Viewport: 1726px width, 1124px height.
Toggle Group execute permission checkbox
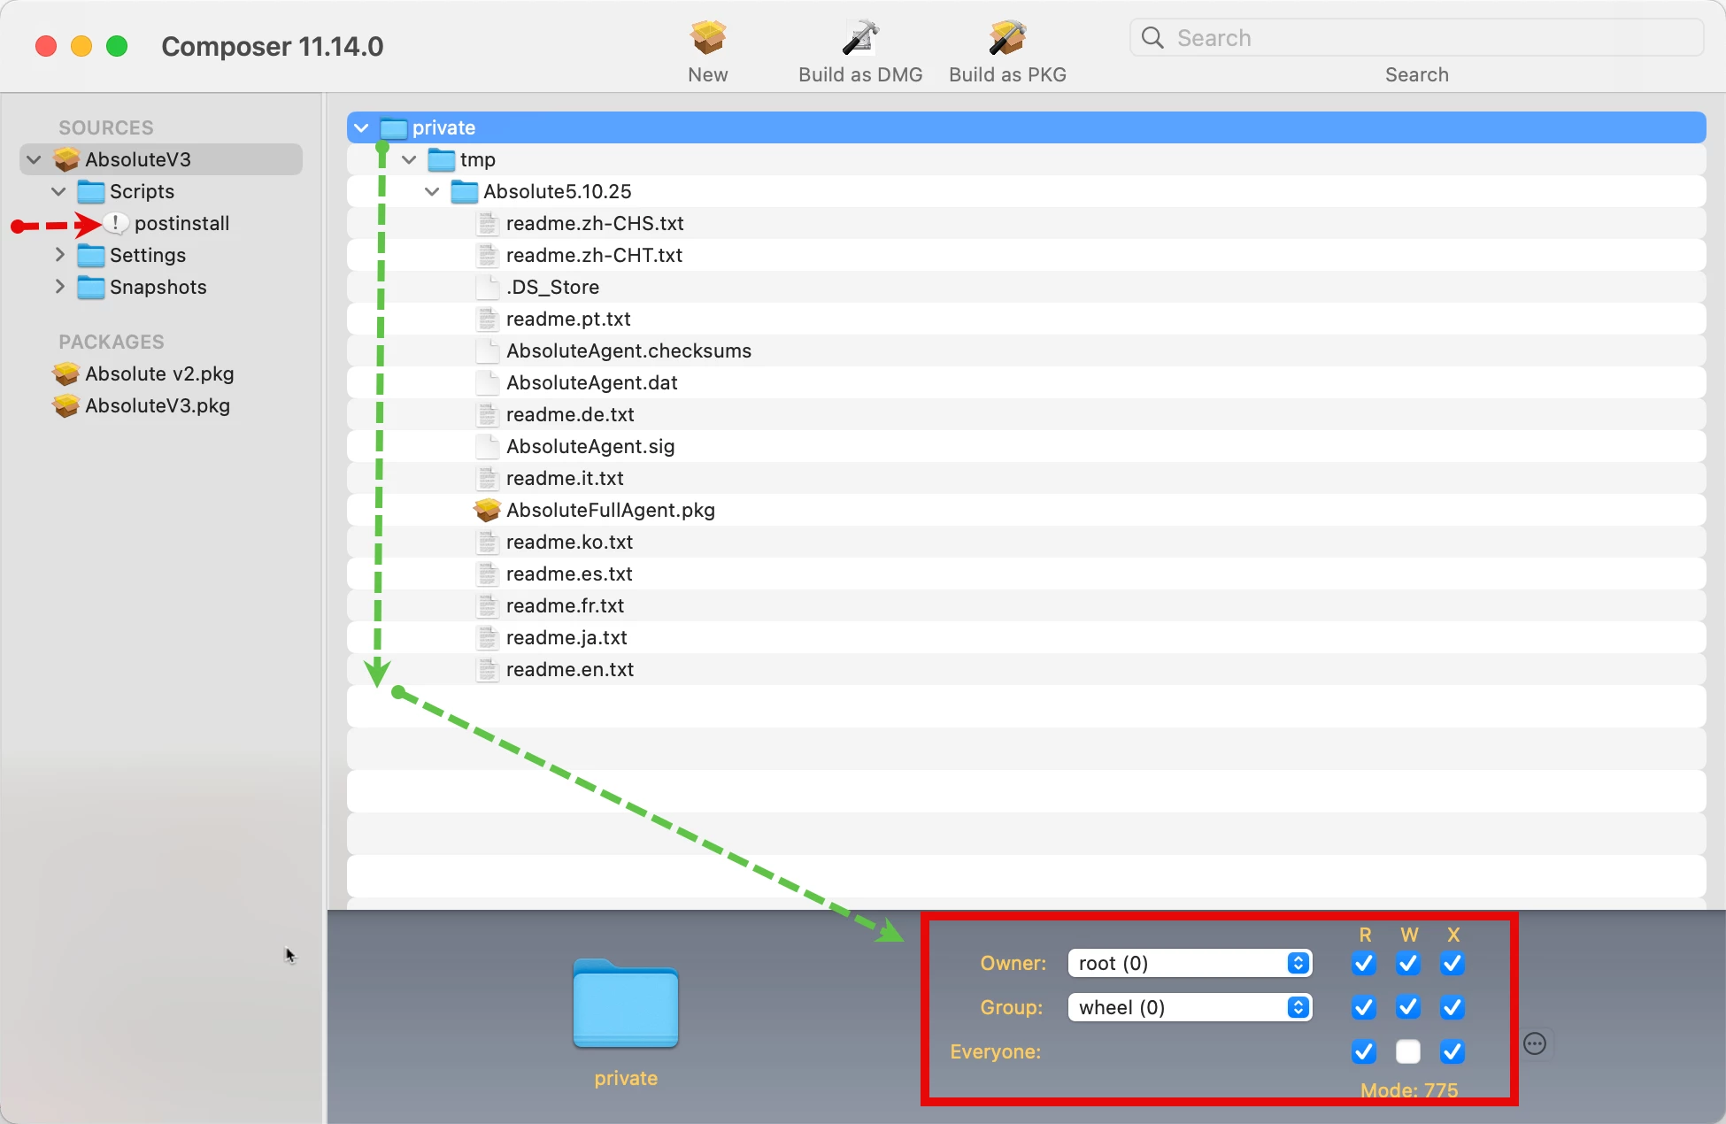[x=1452, y=1007]
